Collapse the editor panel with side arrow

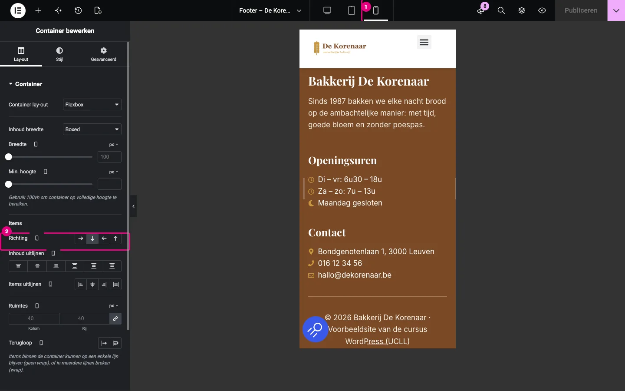point(134,206)
